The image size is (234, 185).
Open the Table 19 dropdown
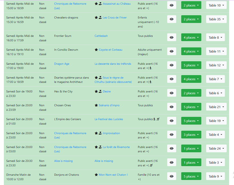[x=216, y=121]
